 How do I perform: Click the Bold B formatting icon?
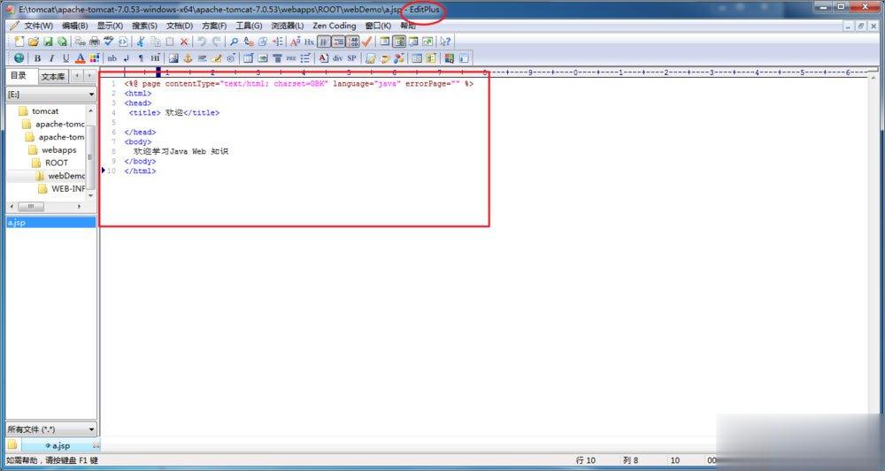pos(37,58)
